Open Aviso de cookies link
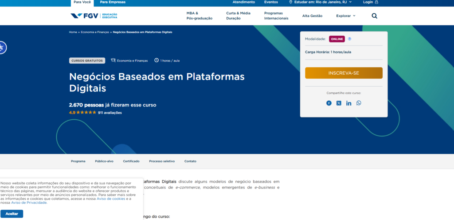The image size is (454, 220). [x=111, y=199]
